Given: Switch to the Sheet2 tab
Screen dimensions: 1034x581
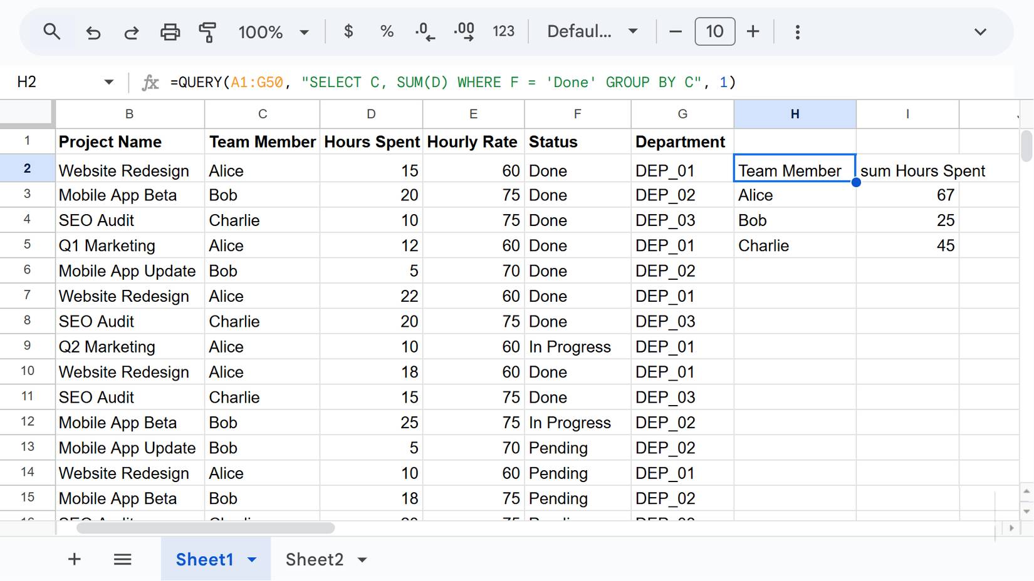Looking at the screenshot, I should click(315, 559).
